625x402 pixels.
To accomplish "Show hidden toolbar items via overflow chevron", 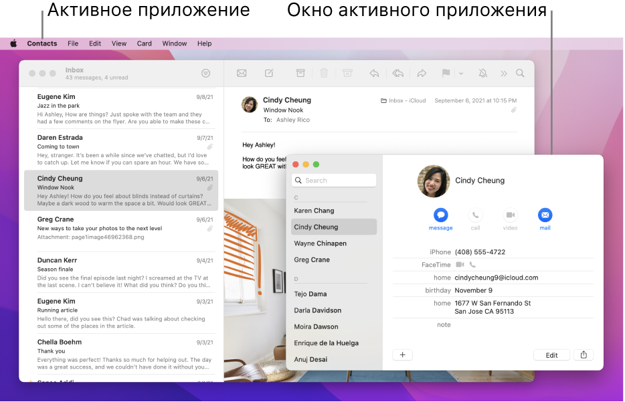I will [504, 73].
